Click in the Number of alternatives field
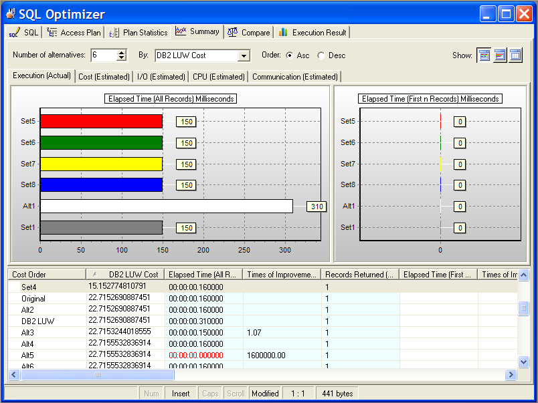The image size is (538, 403). 103,55
